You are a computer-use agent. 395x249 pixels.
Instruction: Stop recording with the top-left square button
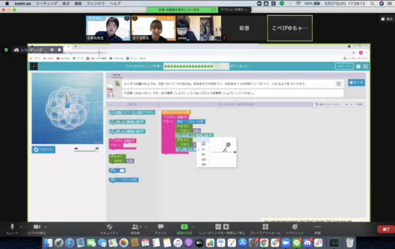pyautogui.click(x=59, y=50)
